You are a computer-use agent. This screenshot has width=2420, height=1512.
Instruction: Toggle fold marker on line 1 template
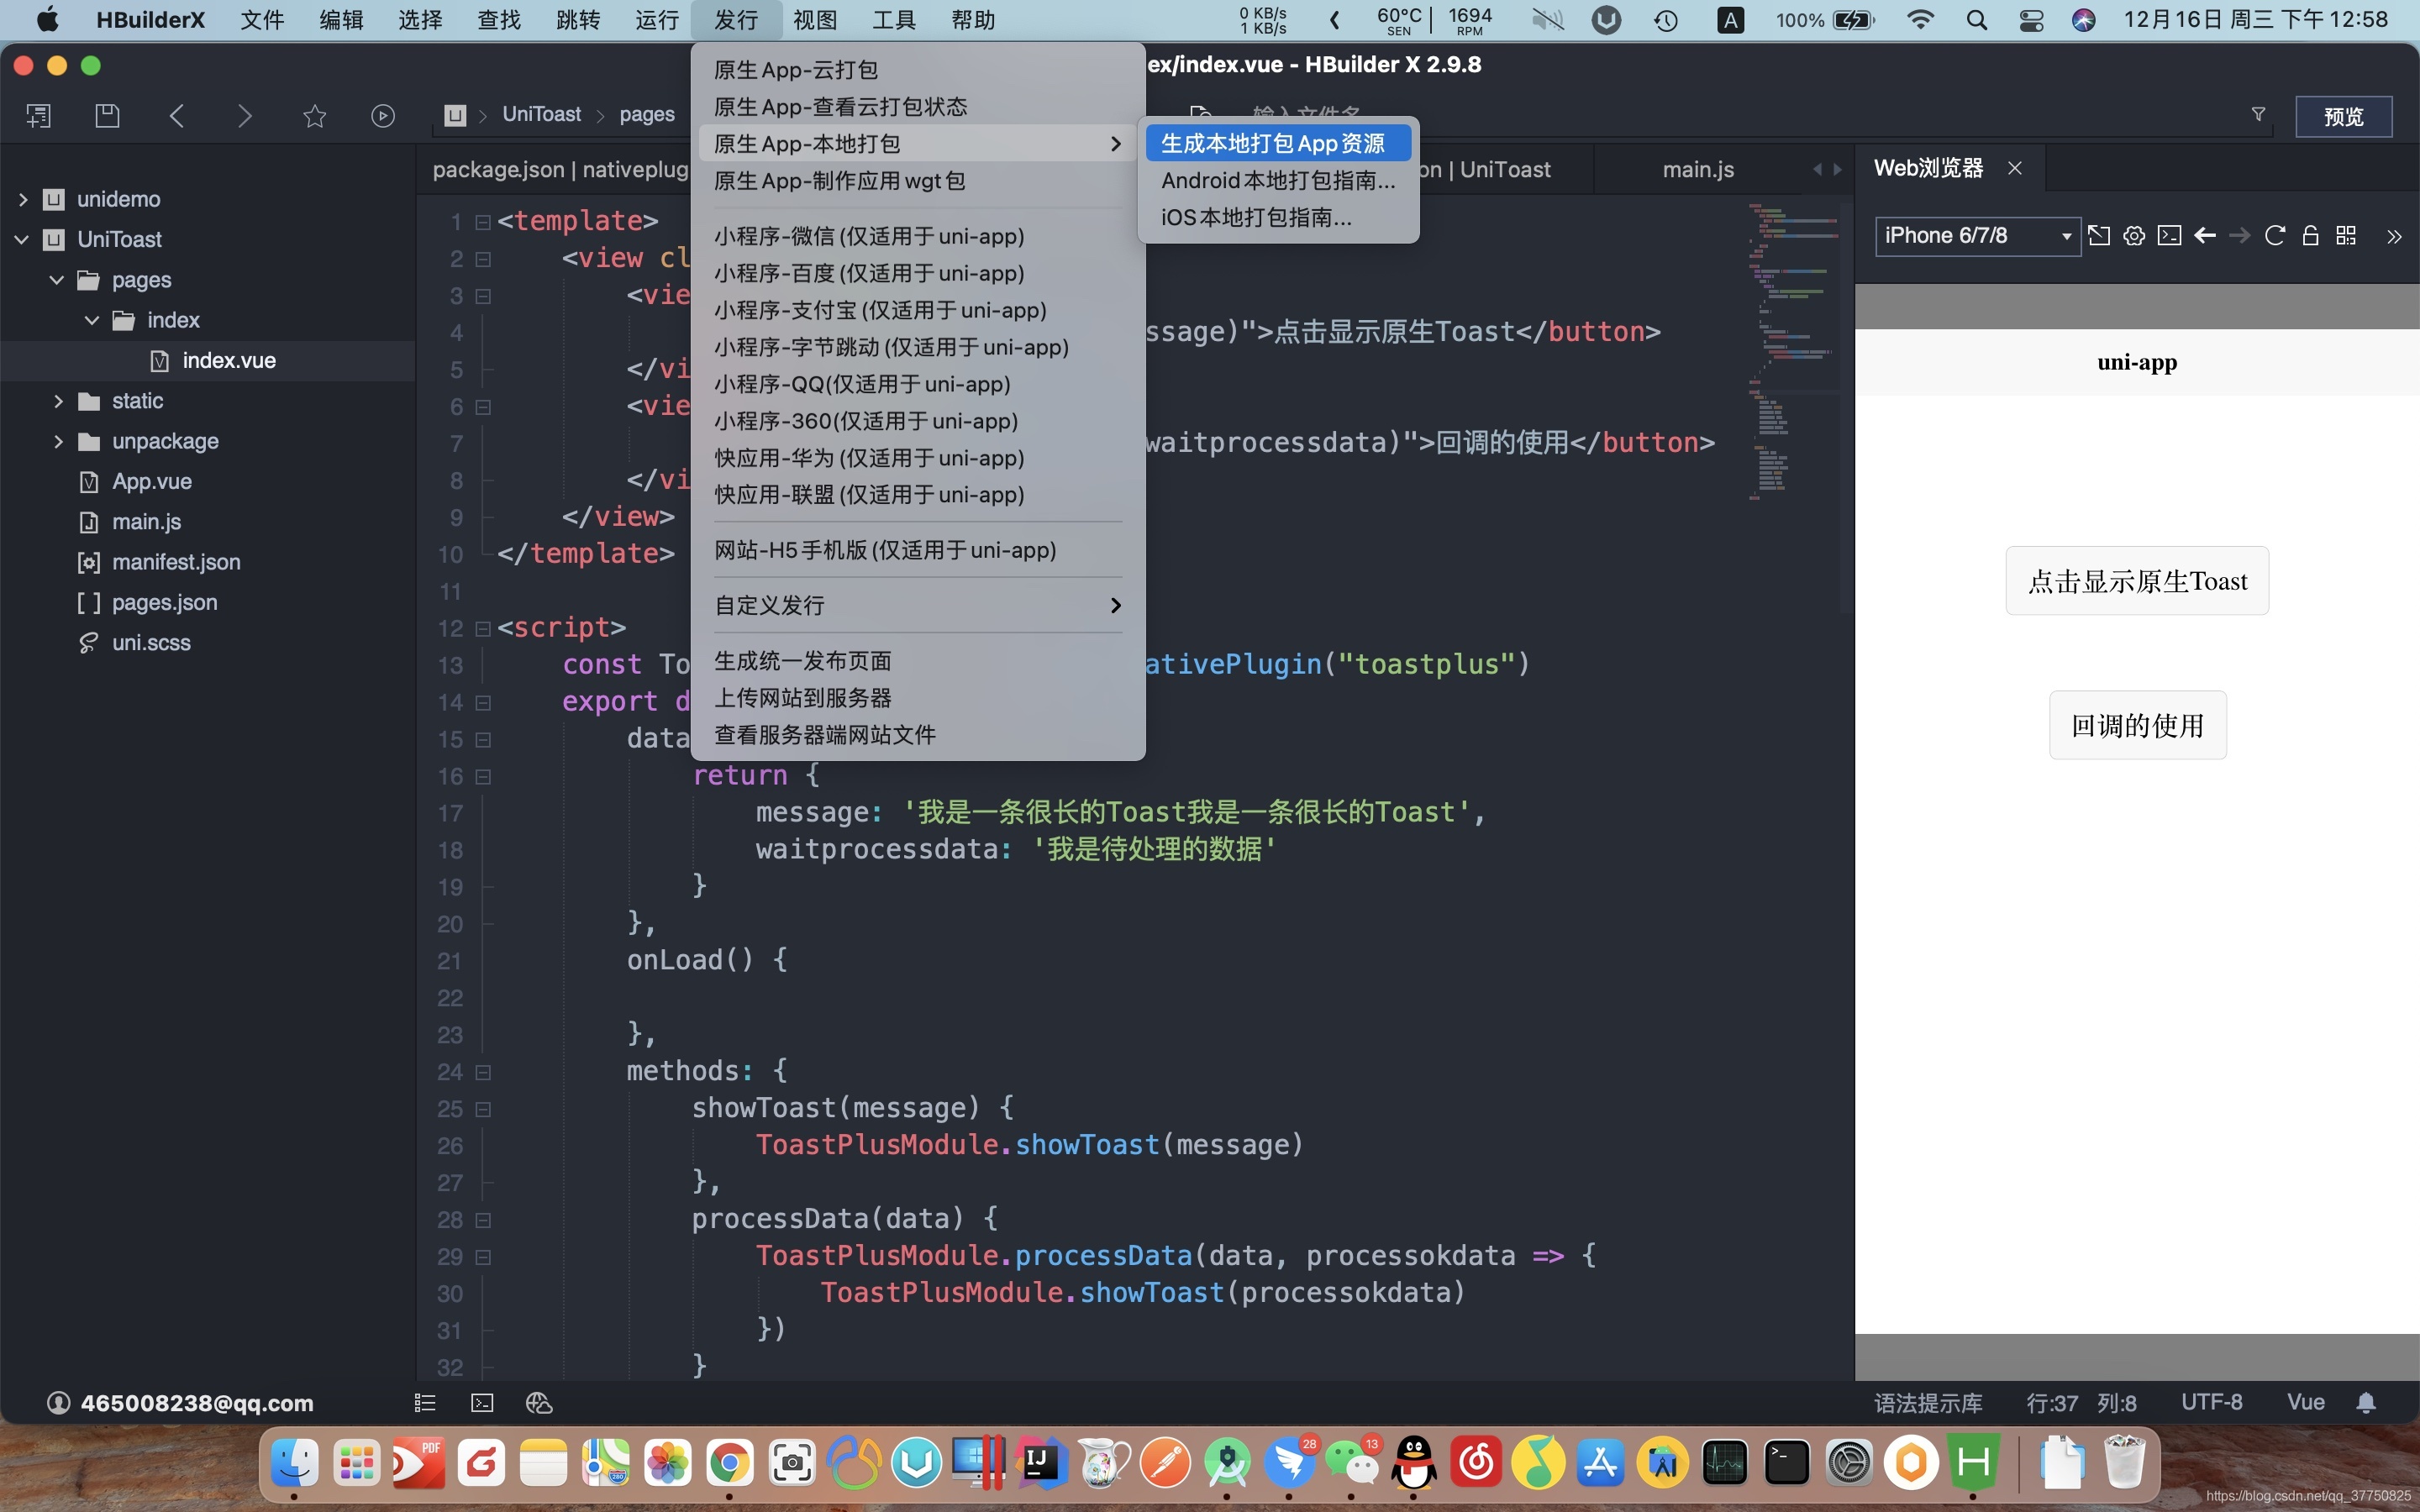point(483,222)
